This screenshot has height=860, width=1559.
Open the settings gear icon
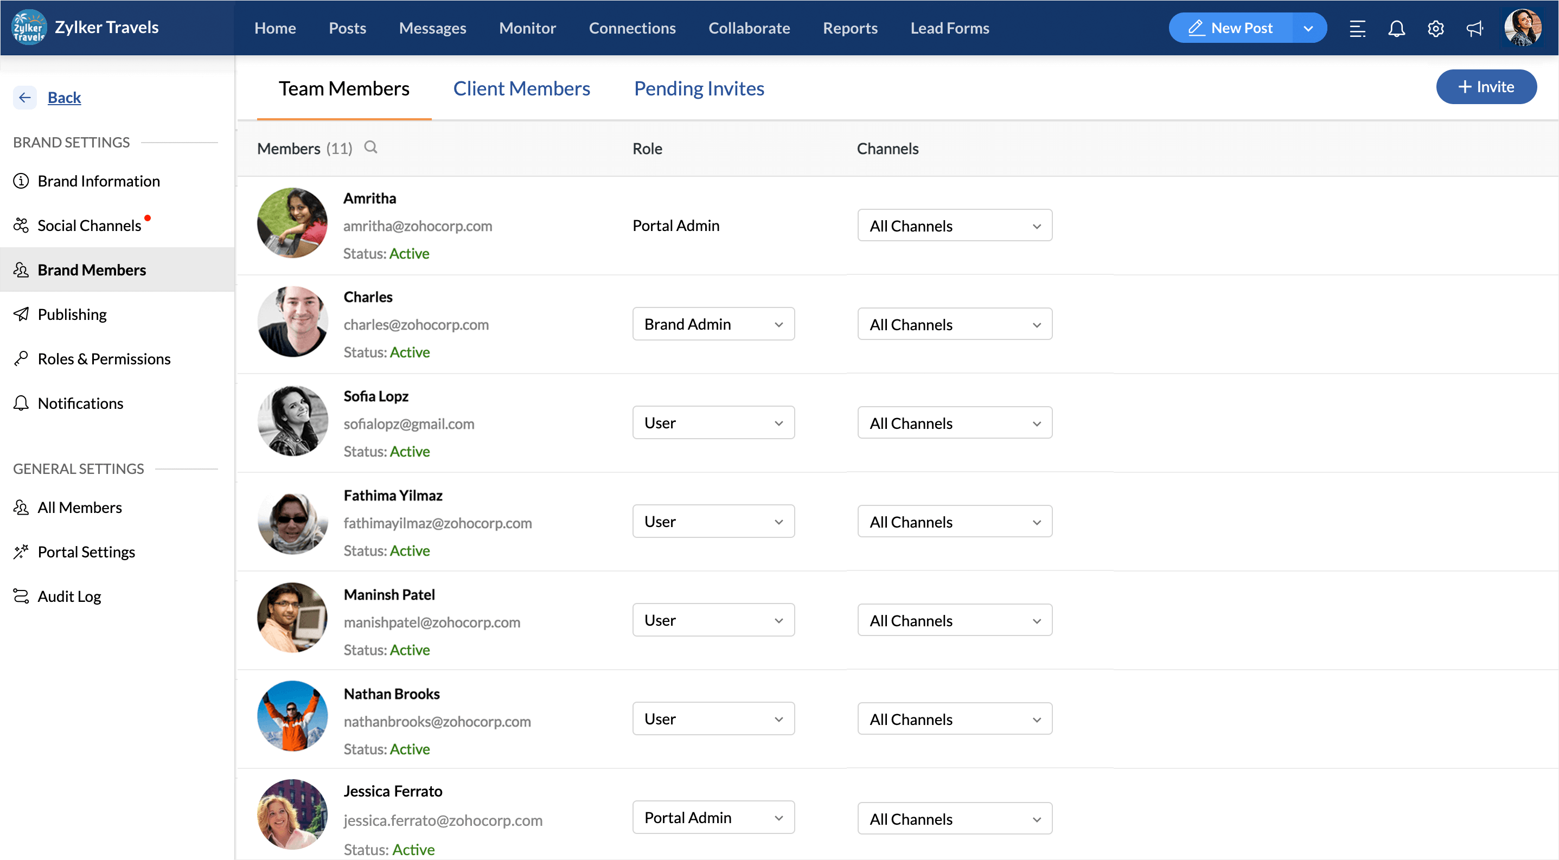point(1435,28)
